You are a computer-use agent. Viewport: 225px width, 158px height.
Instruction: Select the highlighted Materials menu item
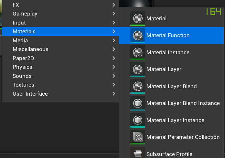point(24,31)
